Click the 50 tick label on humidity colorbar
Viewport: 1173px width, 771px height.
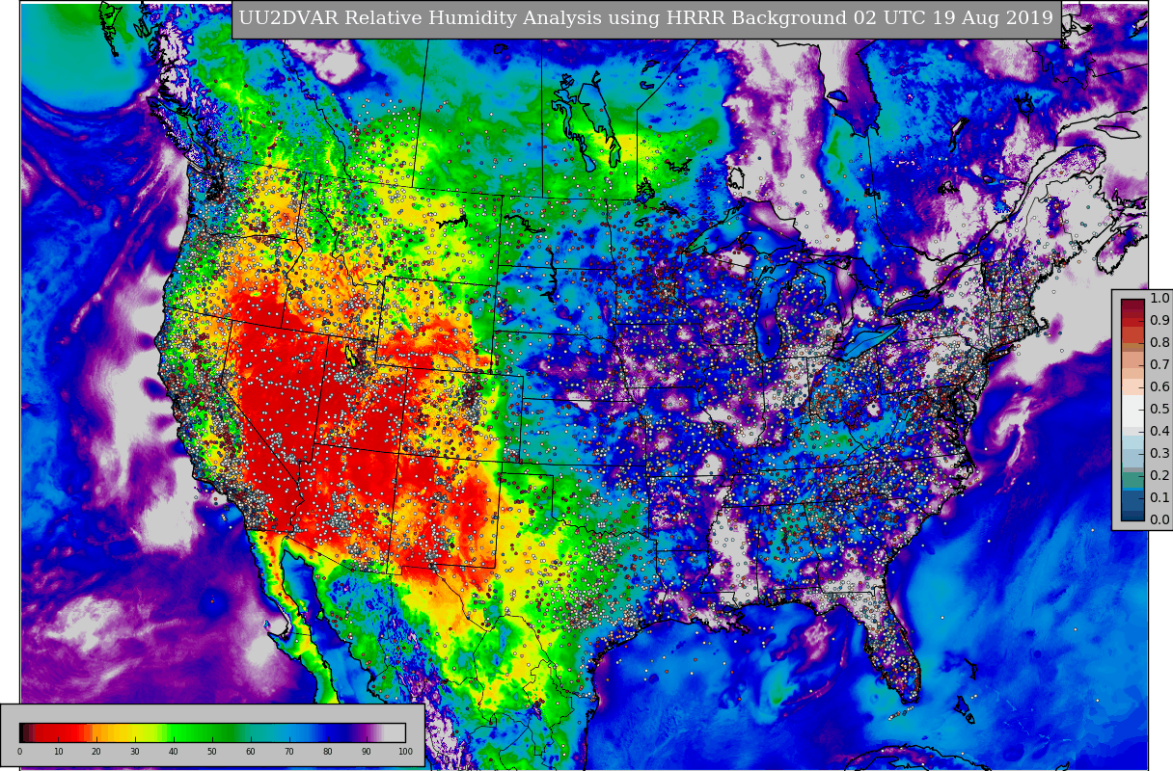coord(212,752)
